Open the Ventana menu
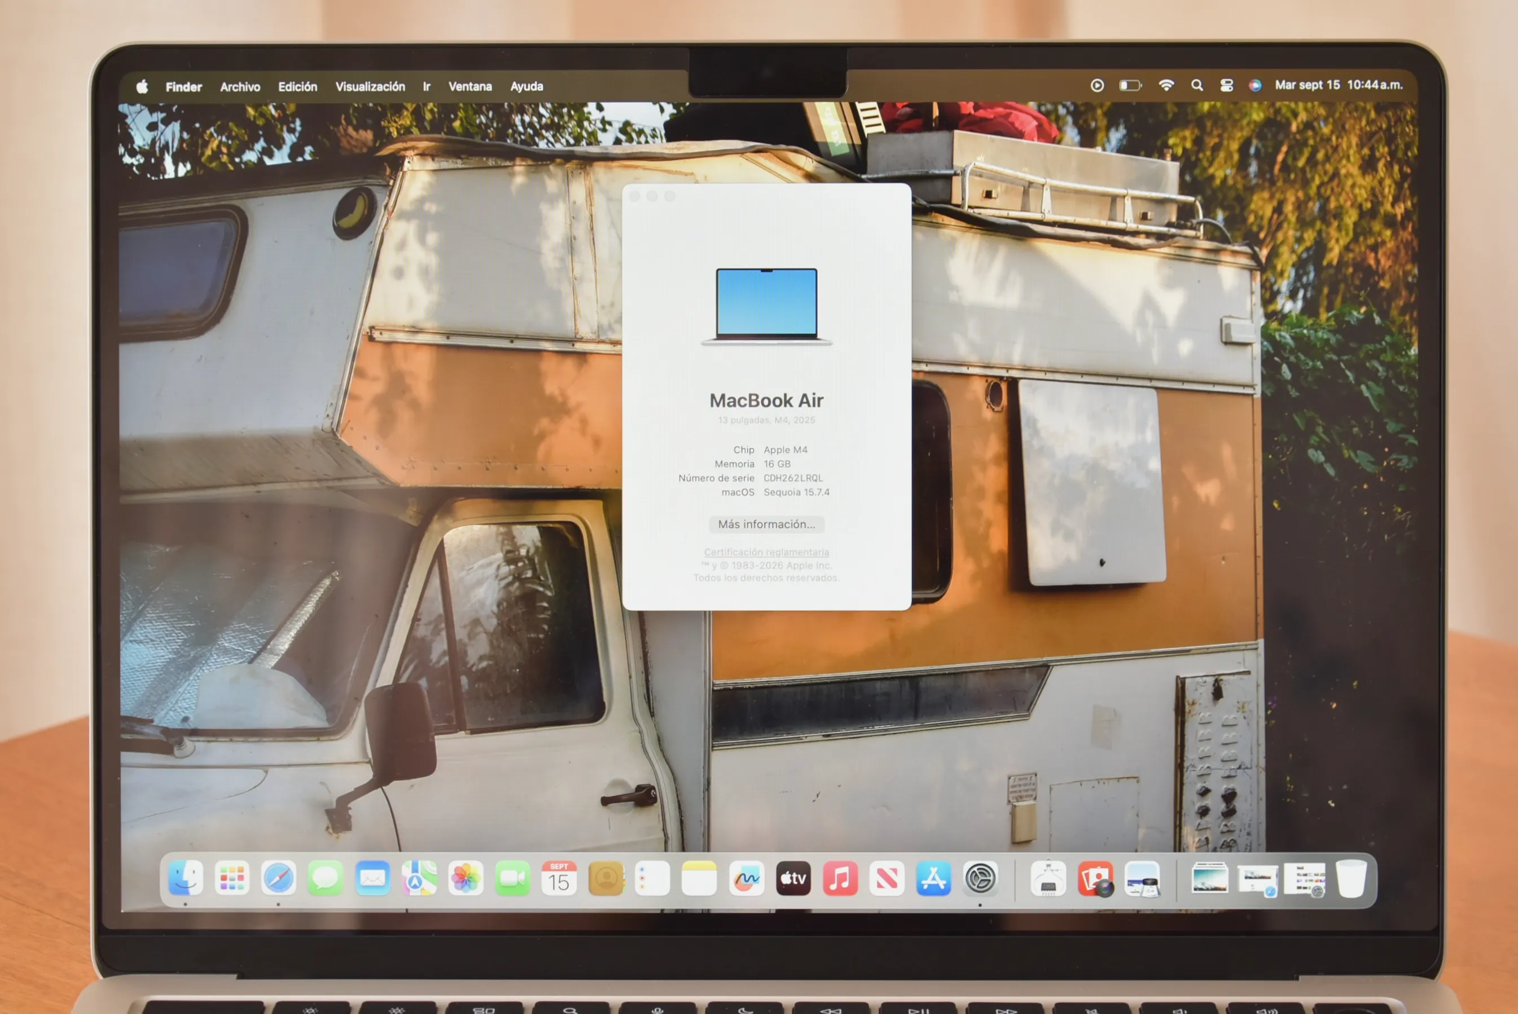The height and width of the screenshot is (1014, 1518). (x=471, y=87)
